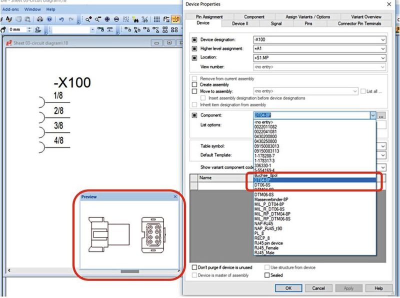400x298 pixels.
Task: Click the connection display icon beside grid
Action: 166,19
